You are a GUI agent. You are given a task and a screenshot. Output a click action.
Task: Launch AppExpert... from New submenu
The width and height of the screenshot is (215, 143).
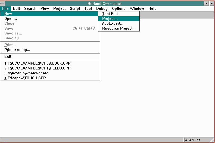[x=119, y=24]
